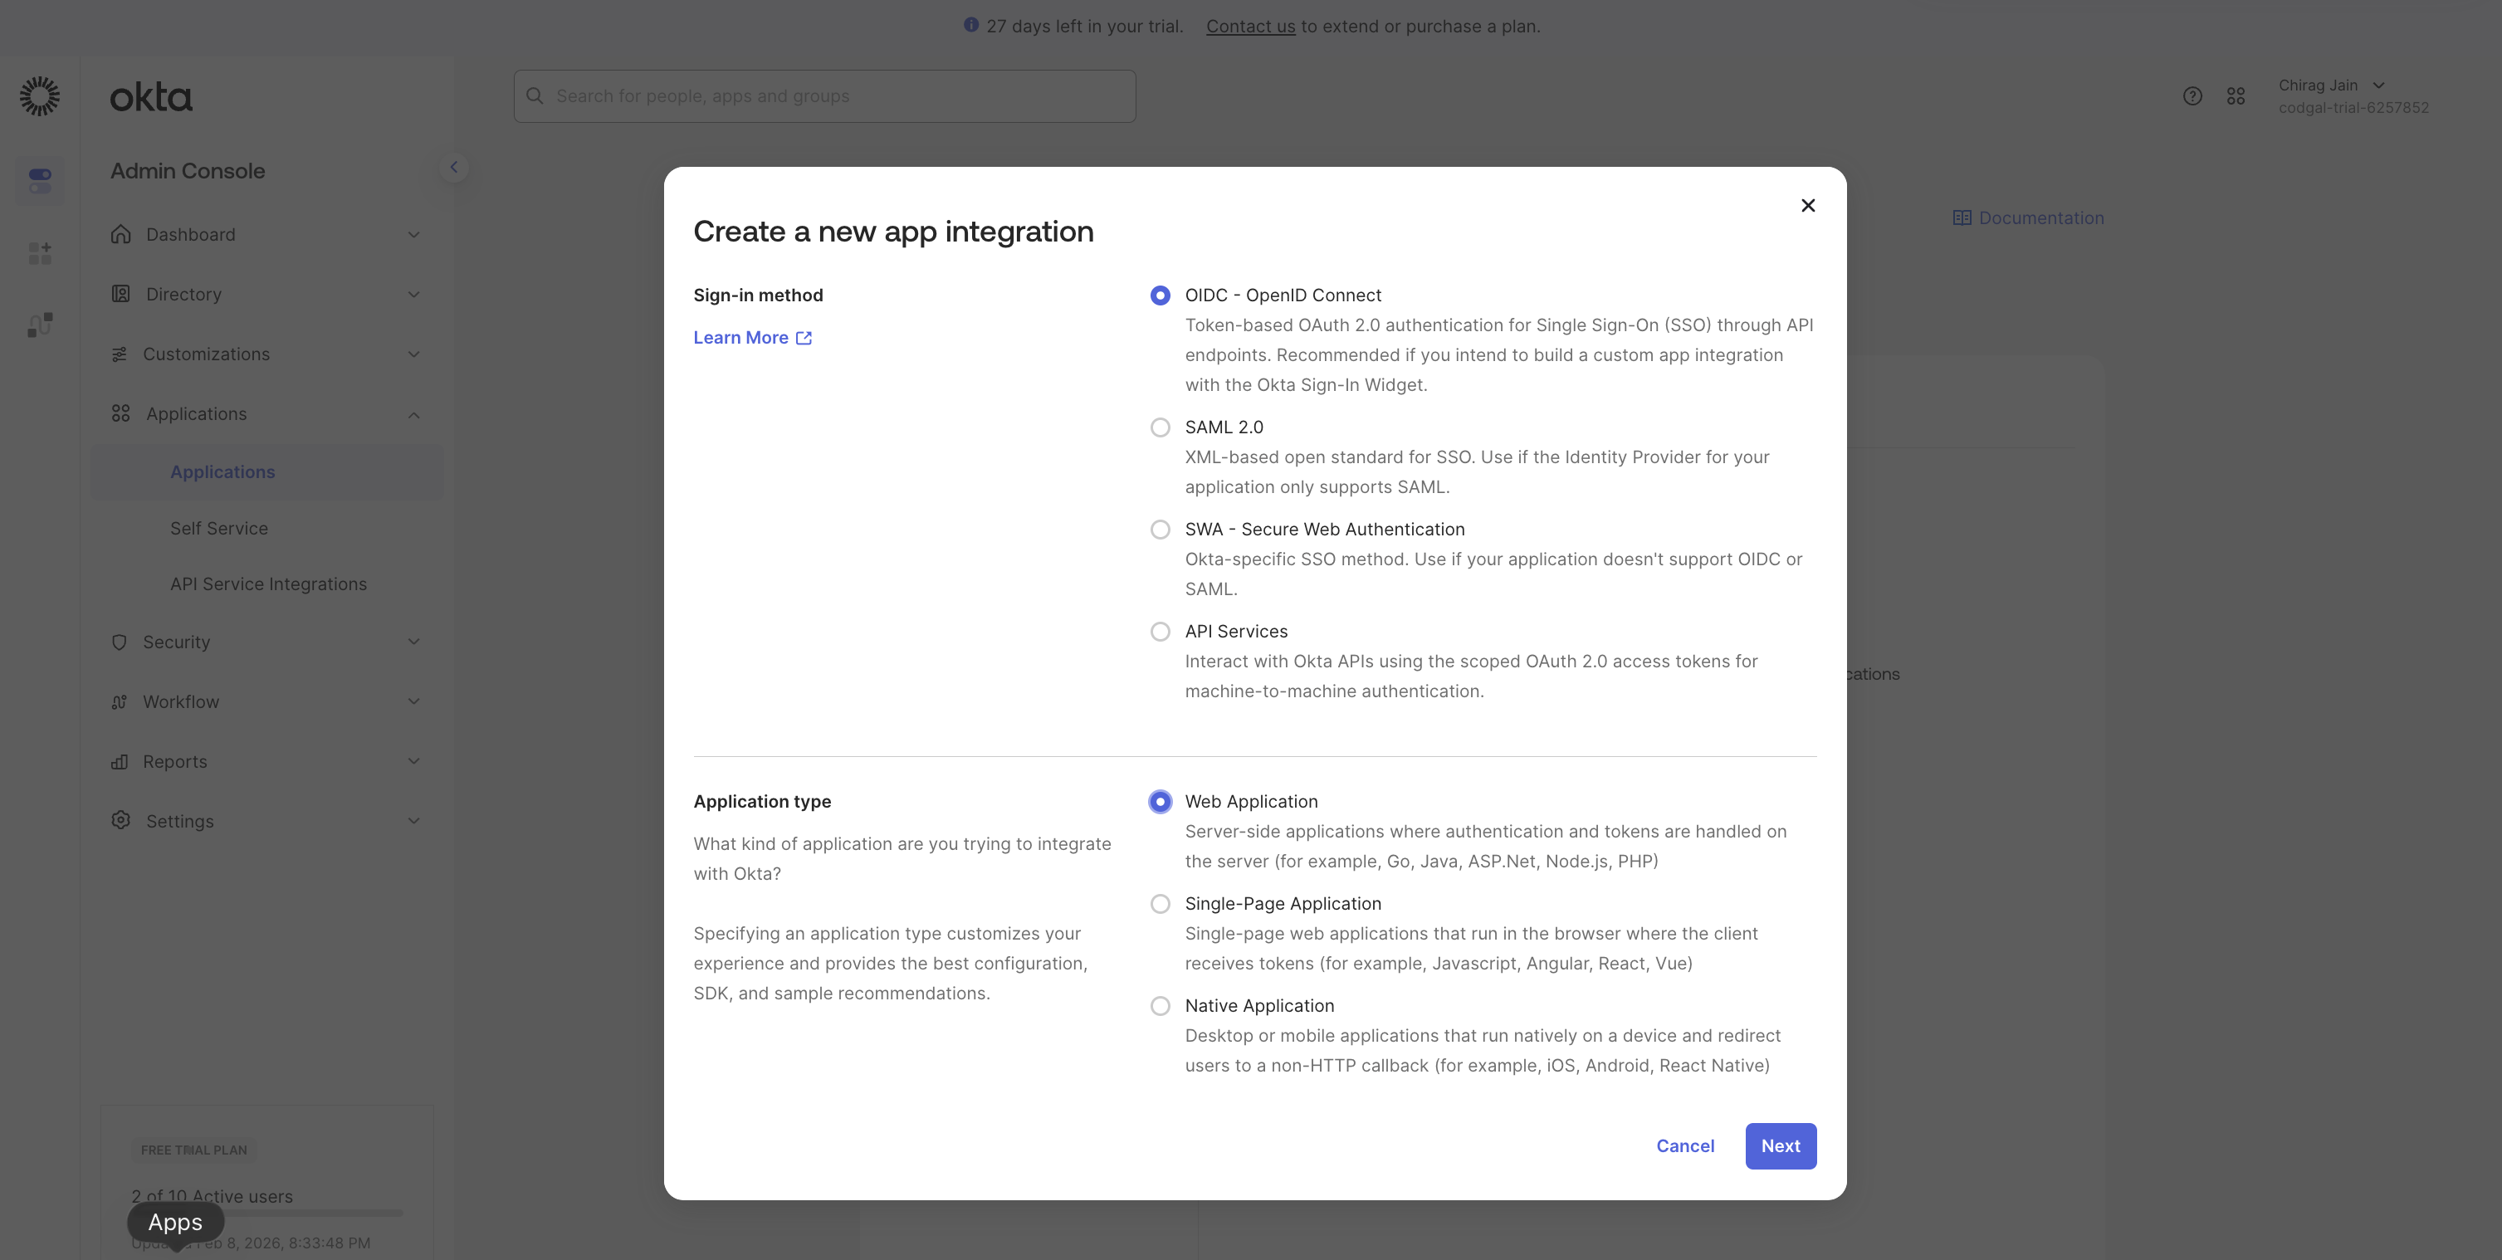Select Native Application radio option

tap(1160, 1007)
